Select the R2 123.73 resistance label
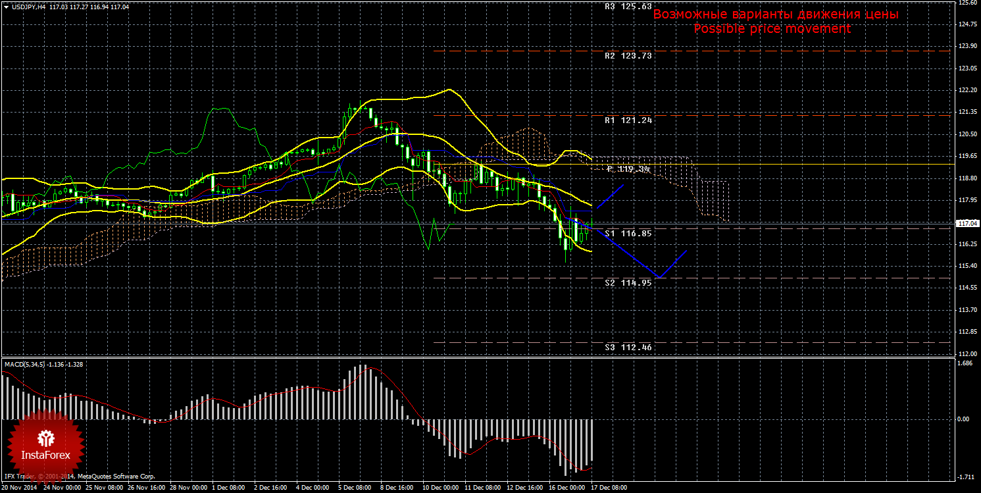The width and height of the screenshot is (981, 493). [628, 56]
